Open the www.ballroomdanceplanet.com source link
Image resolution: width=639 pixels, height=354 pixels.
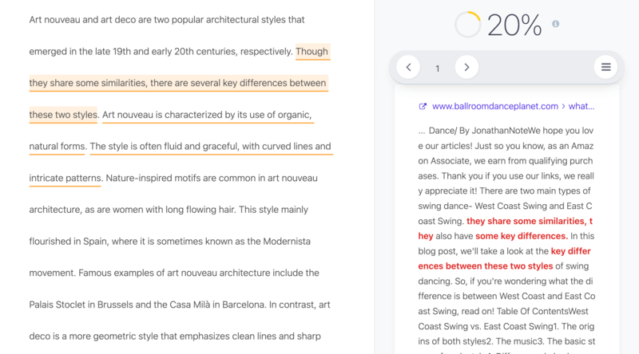click(x=494, y=106)
